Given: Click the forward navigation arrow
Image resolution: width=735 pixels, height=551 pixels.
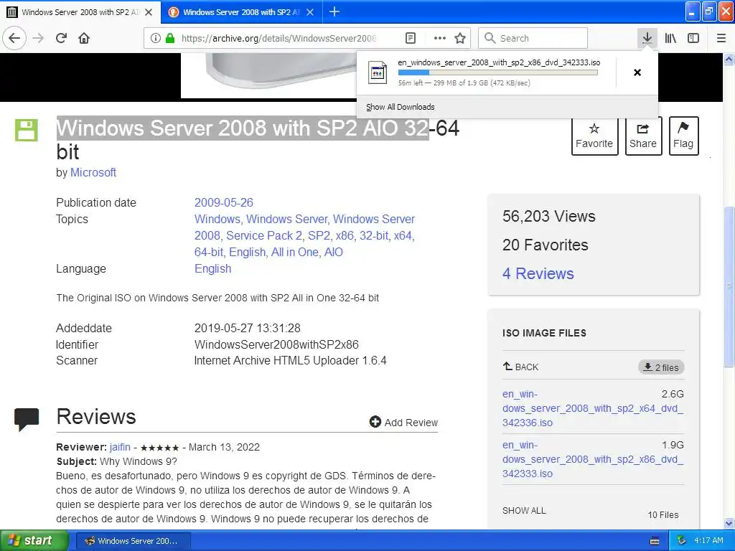Looking at the screenshot, I should click(x=38, y=38).
